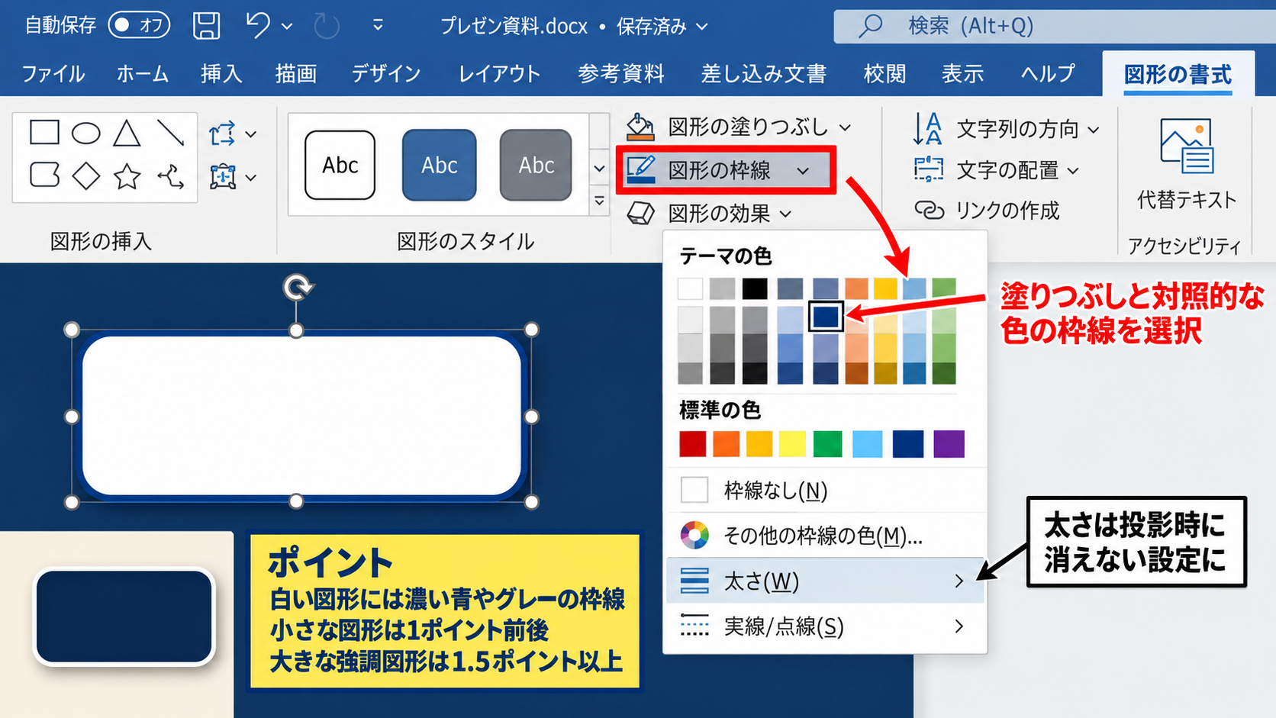This screenshot has height=718, width=1276.
Task: Choose 枠線なし(N) option
Action: pos(825,490)
